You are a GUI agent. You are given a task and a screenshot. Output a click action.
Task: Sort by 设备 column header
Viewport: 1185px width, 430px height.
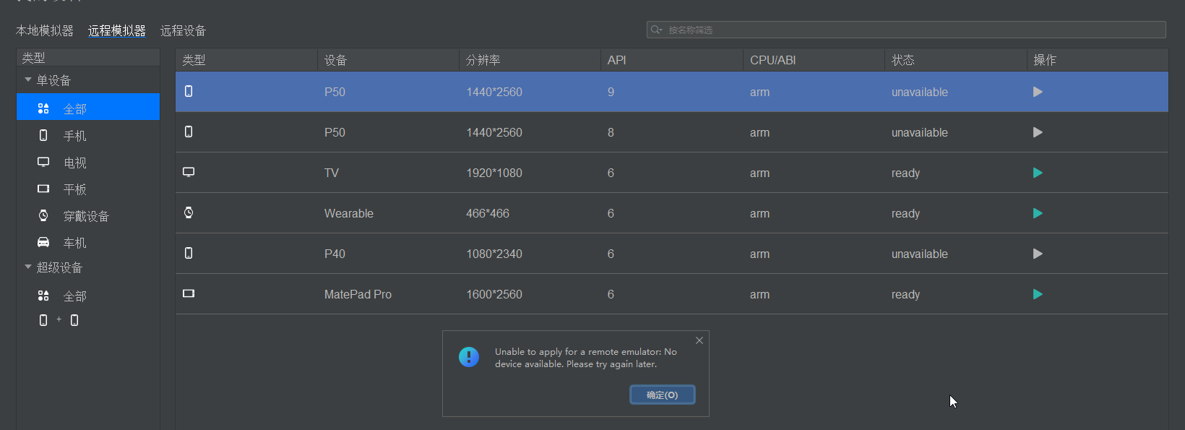click(388, 60)
